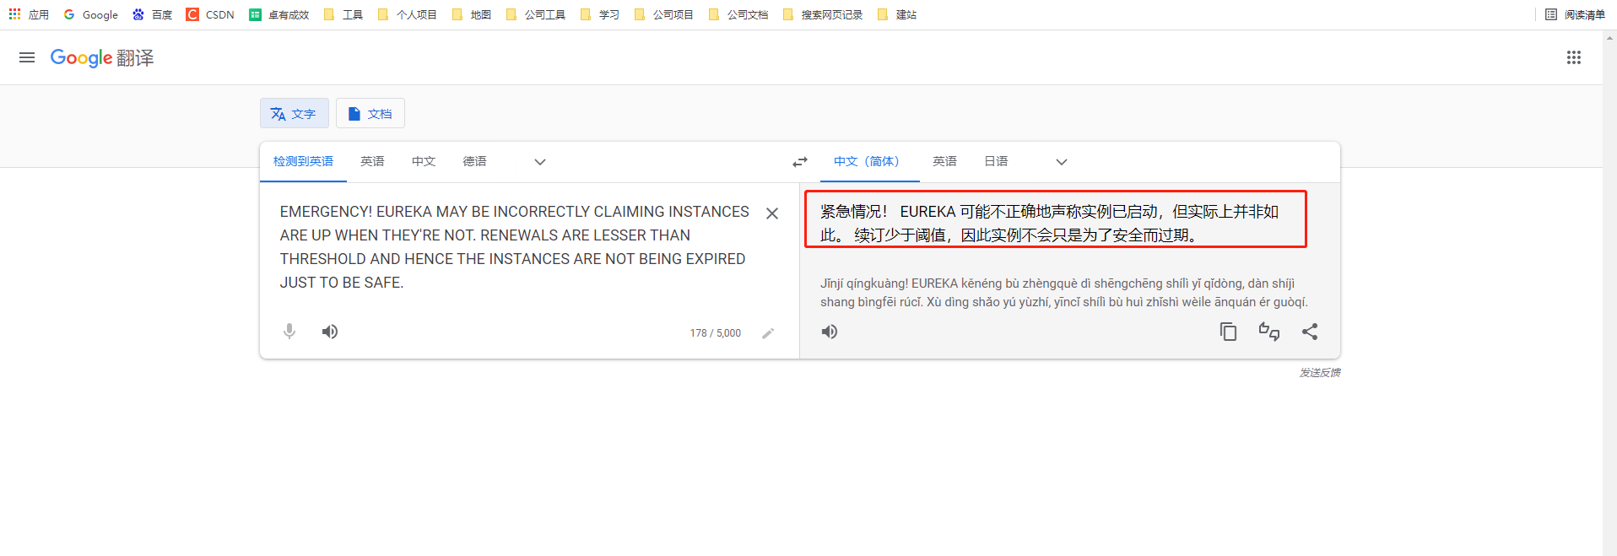This screenshot has height=556, width=1617.
Task: Open the 公司工具 bookmark folder
Action: (x=536, y=14)
